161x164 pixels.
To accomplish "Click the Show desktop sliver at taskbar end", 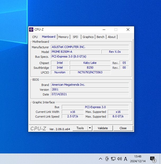I will 160,159.
